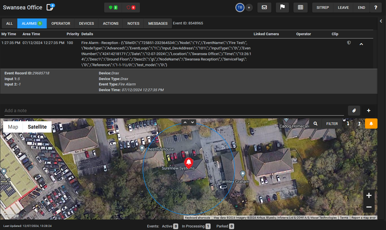The image size is (386, 230).
Task: Click the down arrow icon on map toolbar
Action: [x=348, y=124]
